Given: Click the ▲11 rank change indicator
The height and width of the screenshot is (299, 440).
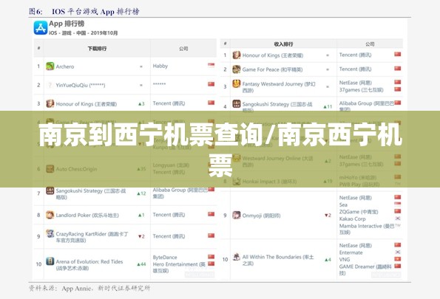Looking at the screenshot, I should (x=328, y=106).
